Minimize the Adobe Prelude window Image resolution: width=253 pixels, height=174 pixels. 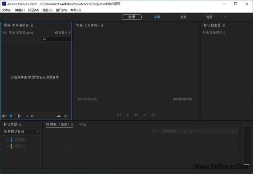(x=224, y=4)
